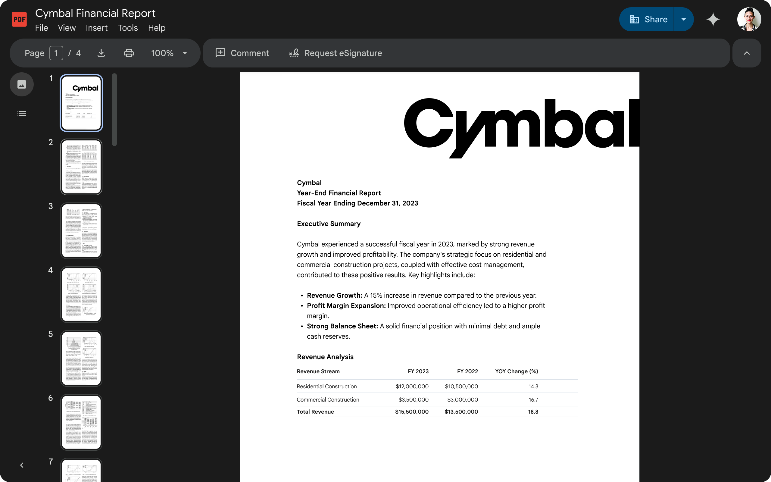Image resolution: width=771 pixels, height=482 pixels.
Task: Open the print dialog icon
Action: (x=129, y=53)
